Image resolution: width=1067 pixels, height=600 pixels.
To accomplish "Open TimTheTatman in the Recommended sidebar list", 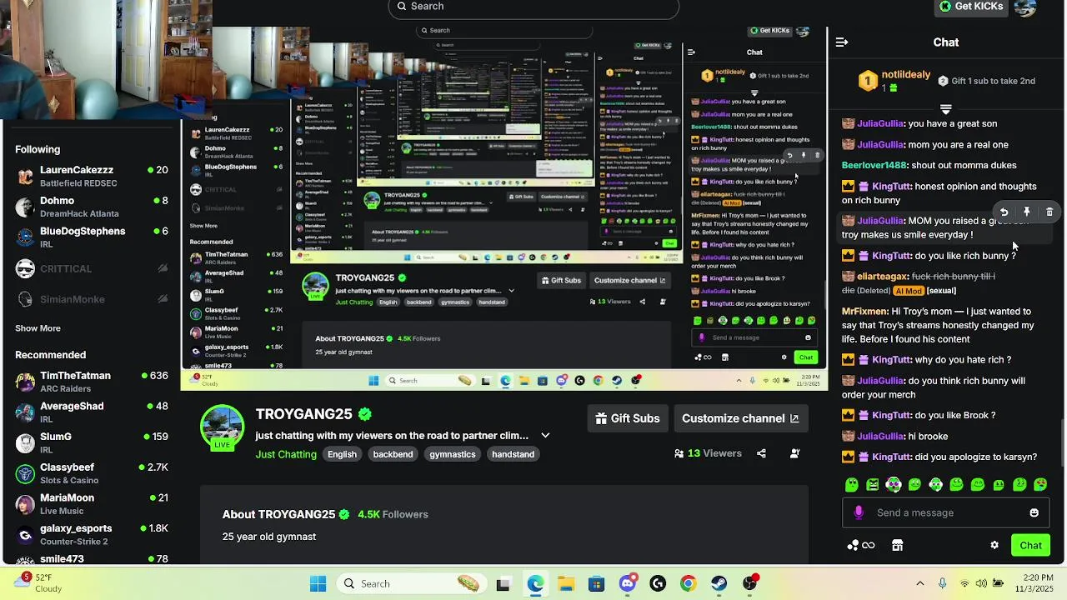I will coord(92,382).
